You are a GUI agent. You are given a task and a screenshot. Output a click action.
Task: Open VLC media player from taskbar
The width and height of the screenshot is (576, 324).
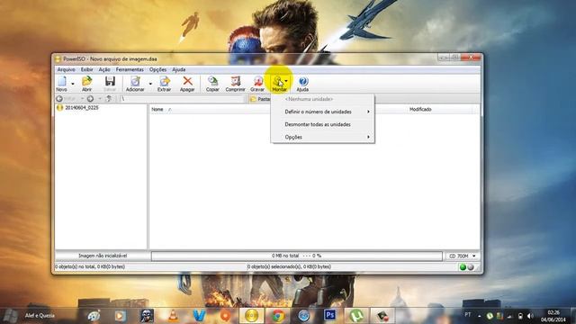click(x=173, y=316)
